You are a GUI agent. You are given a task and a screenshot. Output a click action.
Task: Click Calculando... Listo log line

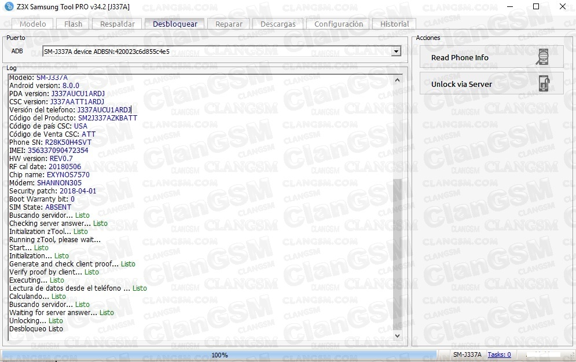[x=38, y=296]
